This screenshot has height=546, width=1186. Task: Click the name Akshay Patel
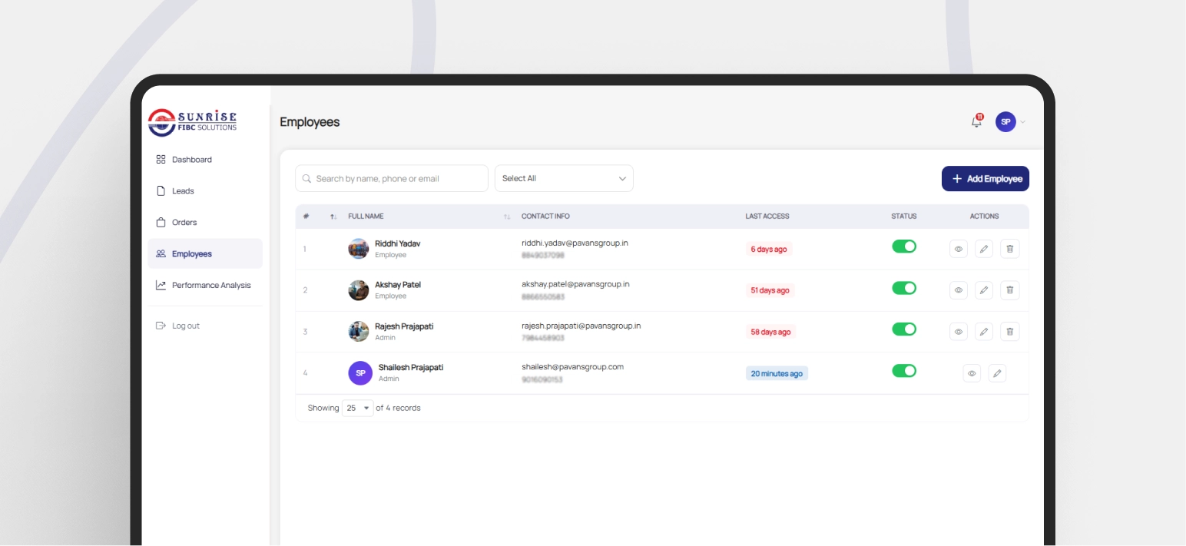click(x=398, y=285)
